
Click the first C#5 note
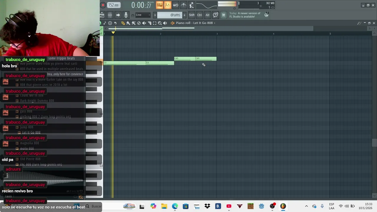pos(185,59)
